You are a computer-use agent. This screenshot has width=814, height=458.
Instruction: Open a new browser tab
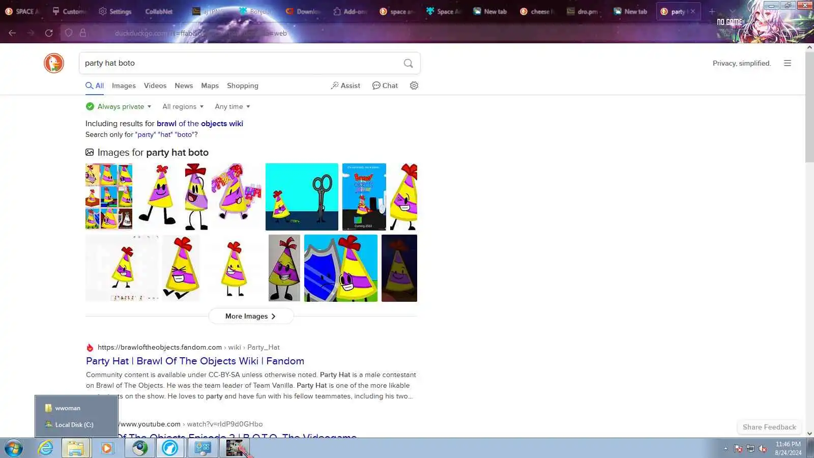point(712,11)
